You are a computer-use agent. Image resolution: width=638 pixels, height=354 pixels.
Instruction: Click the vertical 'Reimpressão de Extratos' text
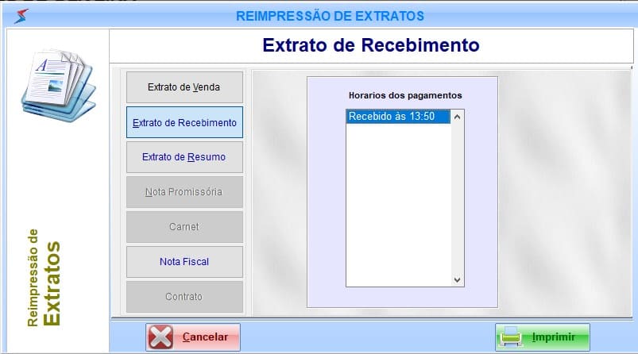coord(44,278)
